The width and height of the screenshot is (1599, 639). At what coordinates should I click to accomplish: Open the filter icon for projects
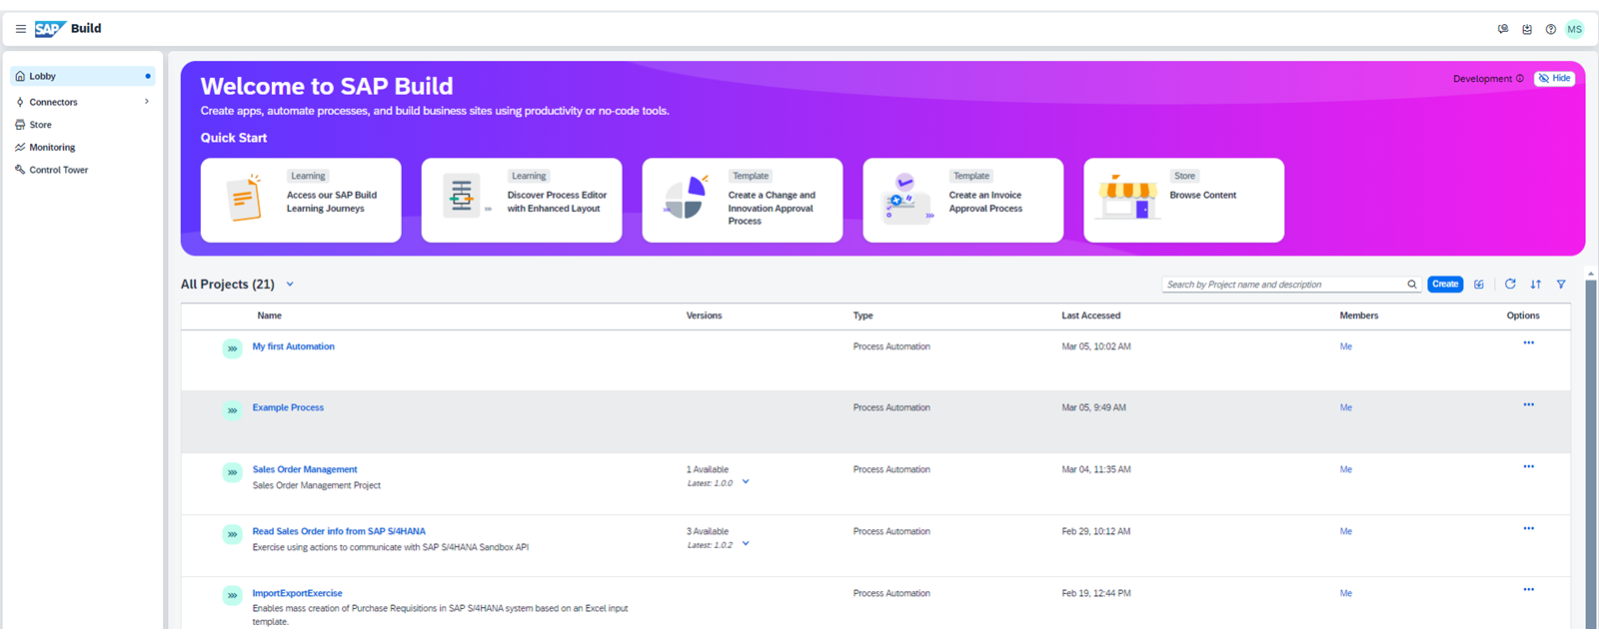point(1561,285)
